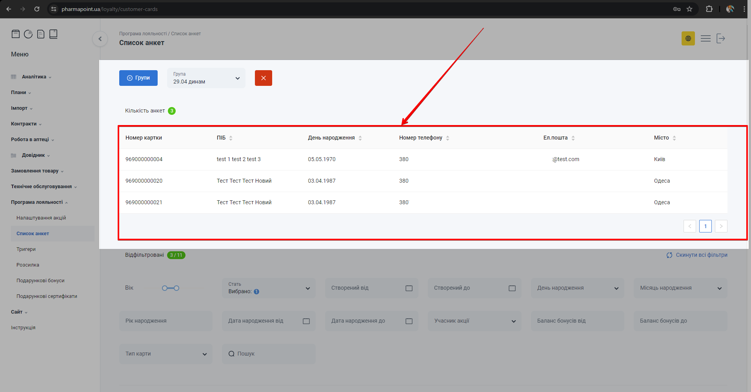
Task: Click calendar icon in Дата народження до
Action: click(409, 321)
